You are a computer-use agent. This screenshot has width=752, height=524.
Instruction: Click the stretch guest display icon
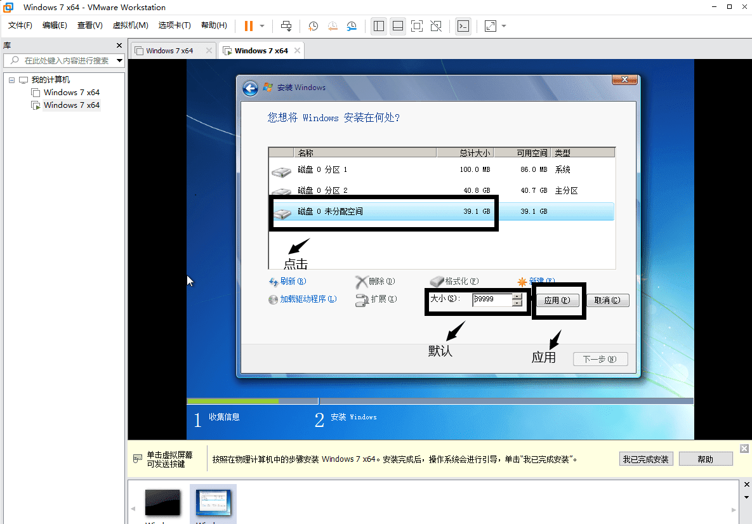coord(490,26)
